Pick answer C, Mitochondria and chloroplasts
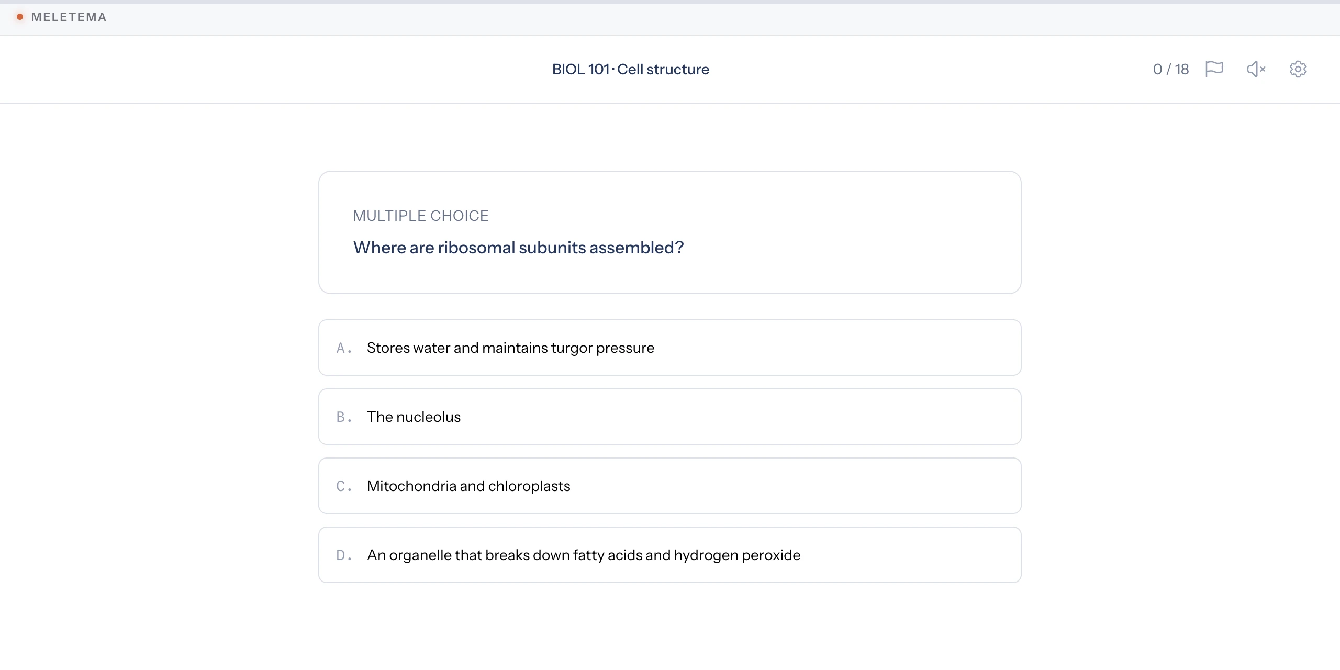This screenshot has height=670, width=1340. point(669,486)
